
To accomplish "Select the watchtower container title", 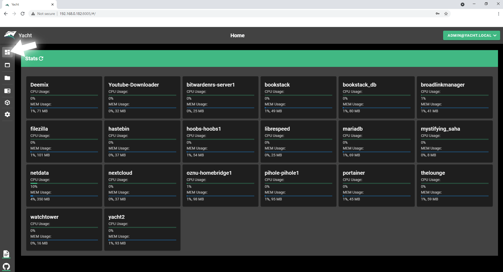I will pos(44,217).
